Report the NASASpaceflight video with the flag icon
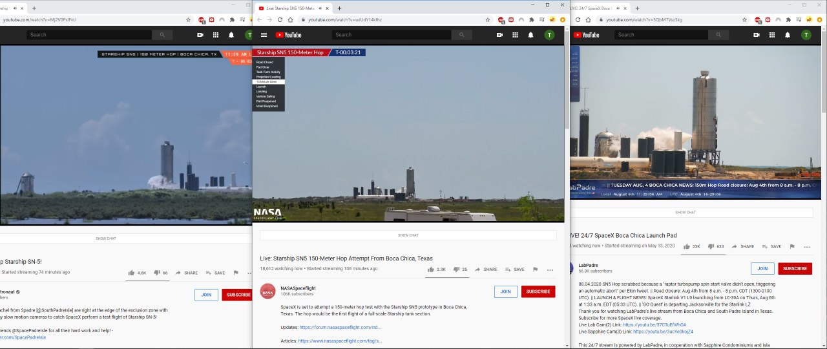This screenshot has height=349, width=827. (535, 270)
